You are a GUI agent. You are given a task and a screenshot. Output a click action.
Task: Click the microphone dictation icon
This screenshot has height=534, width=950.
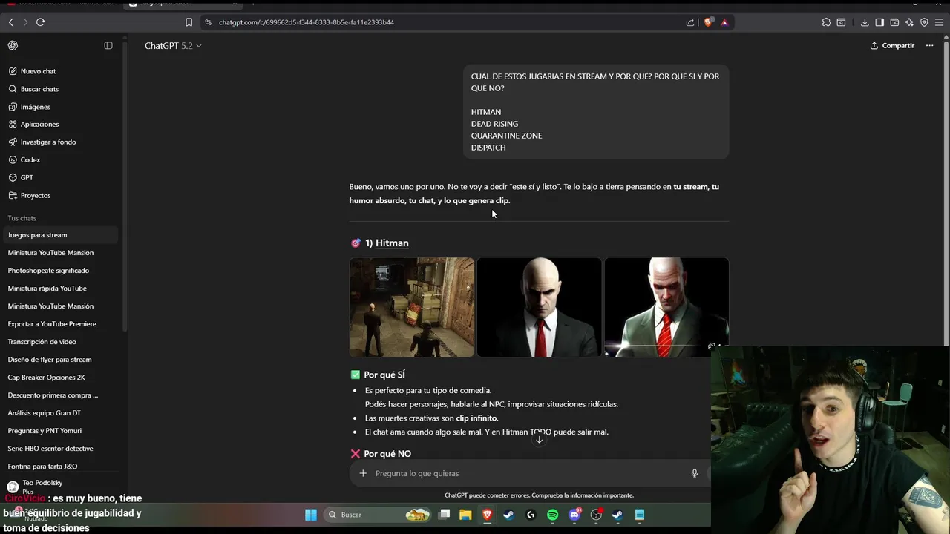695,473
